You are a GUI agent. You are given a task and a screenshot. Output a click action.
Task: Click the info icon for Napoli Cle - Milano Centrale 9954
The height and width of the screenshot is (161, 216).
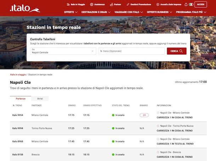click(158, 113)
